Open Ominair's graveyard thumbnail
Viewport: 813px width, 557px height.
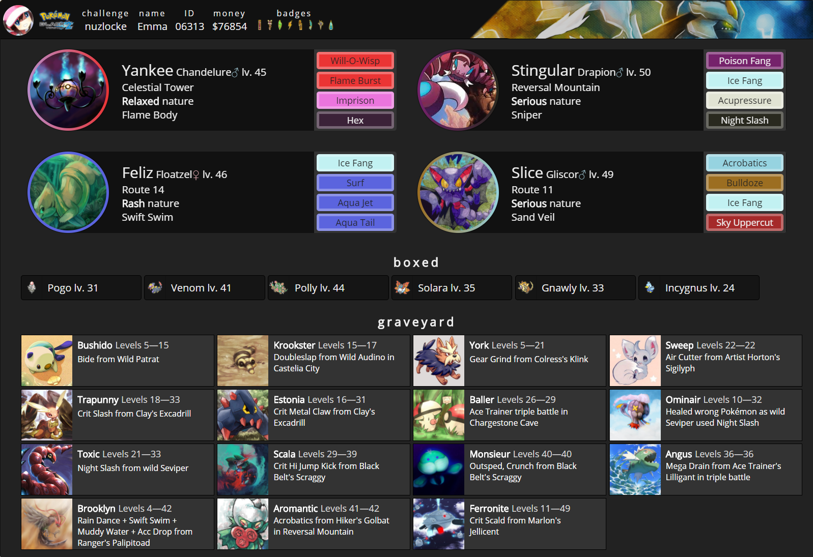click(x=635, y=415)
